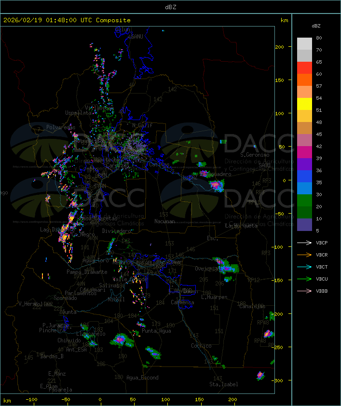The width and height of the screenshot is (341, 406).
Task: Select the VBCR legend label
Action: click(322, 255)
